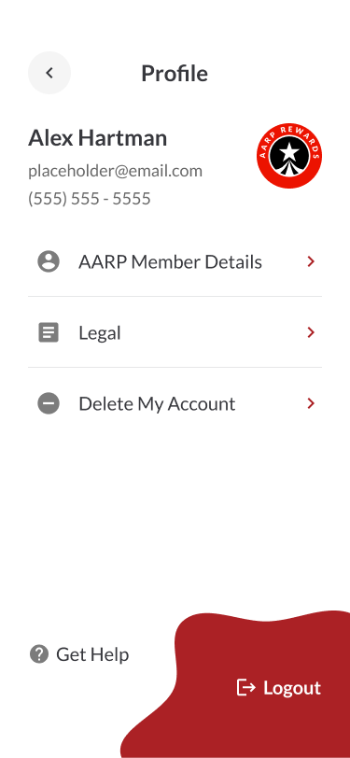The width and height of the screenshot is (350, 758).
Task: Select the Legal menu entry
Action: click(x=175, y=332)
